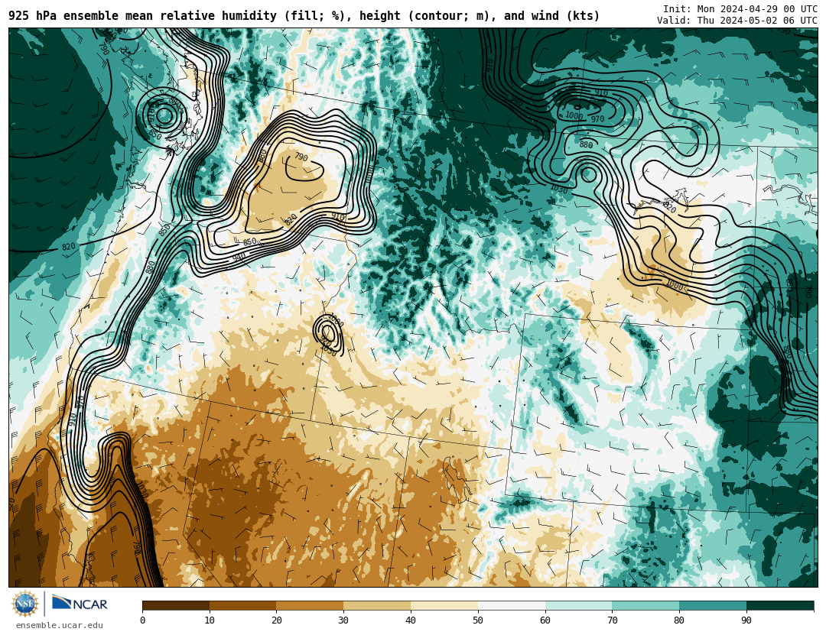Click the colorbar tick label 30
The image size is (826, 635).
(x=343, y=620)
